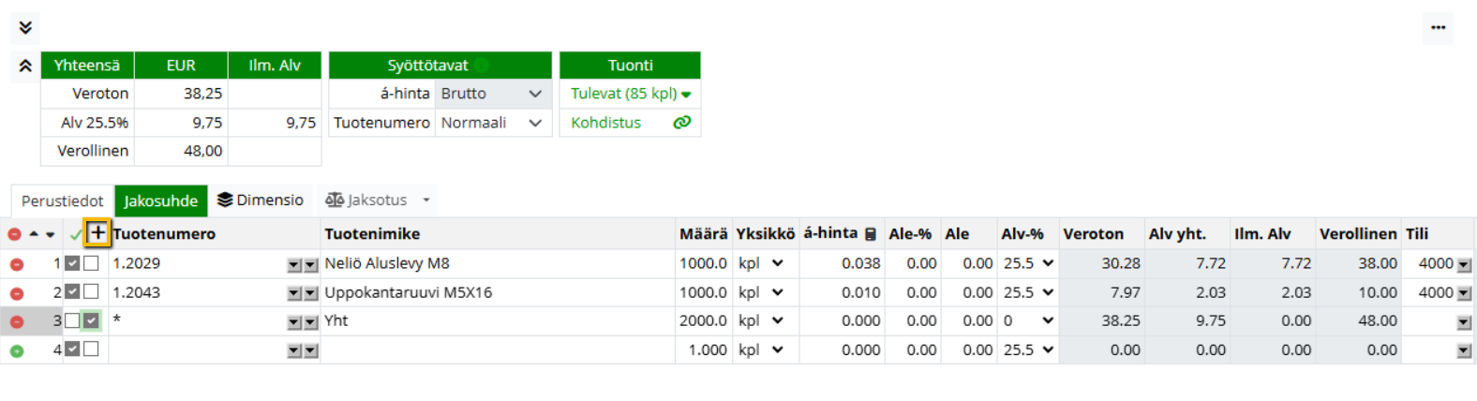Screen dimensions: 1477x401
Task: Open the three-dots more options menu
Action: [1438, 28]
